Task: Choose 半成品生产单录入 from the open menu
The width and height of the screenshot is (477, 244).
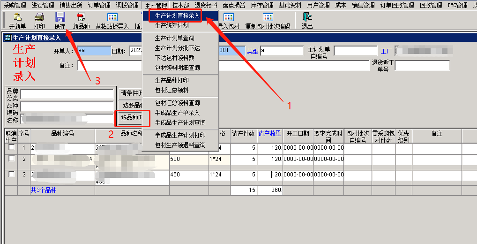Action: [x=177, y=113]
